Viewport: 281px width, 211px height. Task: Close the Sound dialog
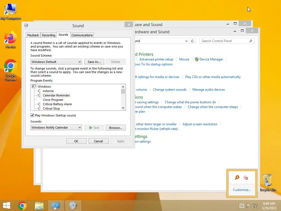tap(129, 24)
